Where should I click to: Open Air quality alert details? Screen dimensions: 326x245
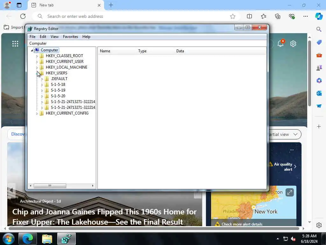point(283,167)
